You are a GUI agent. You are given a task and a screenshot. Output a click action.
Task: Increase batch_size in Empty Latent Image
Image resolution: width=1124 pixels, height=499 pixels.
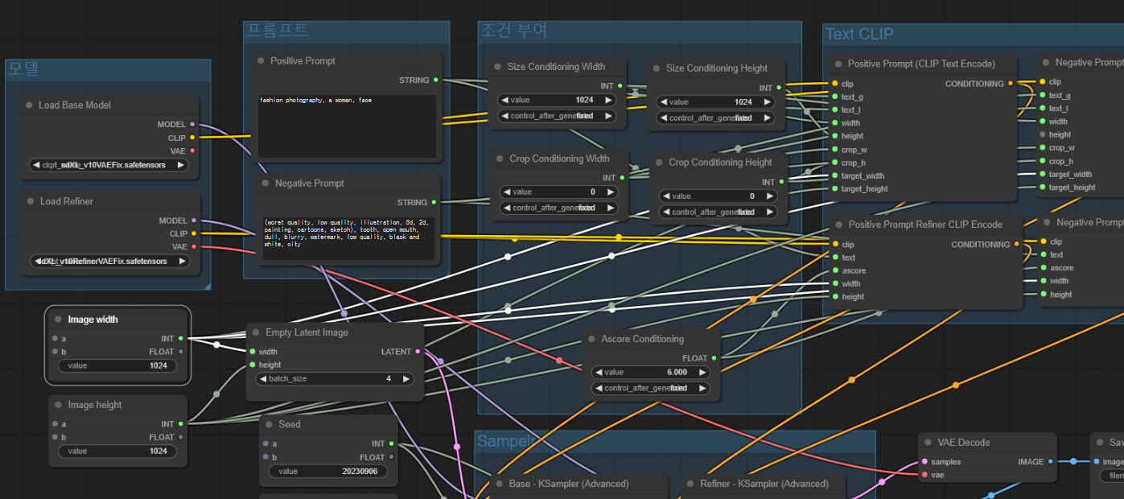[x=406, y=378]
